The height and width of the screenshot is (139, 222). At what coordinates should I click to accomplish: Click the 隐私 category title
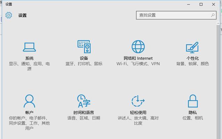[192, 113]
